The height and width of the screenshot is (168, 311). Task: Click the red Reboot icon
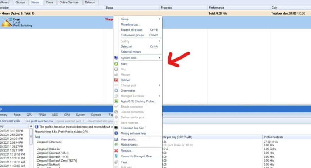coord(116,80)
